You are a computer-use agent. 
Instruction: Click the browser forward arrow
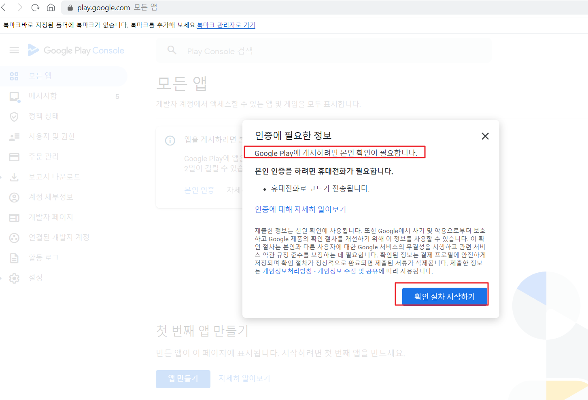pyautogui.click(x=20, y=7)
